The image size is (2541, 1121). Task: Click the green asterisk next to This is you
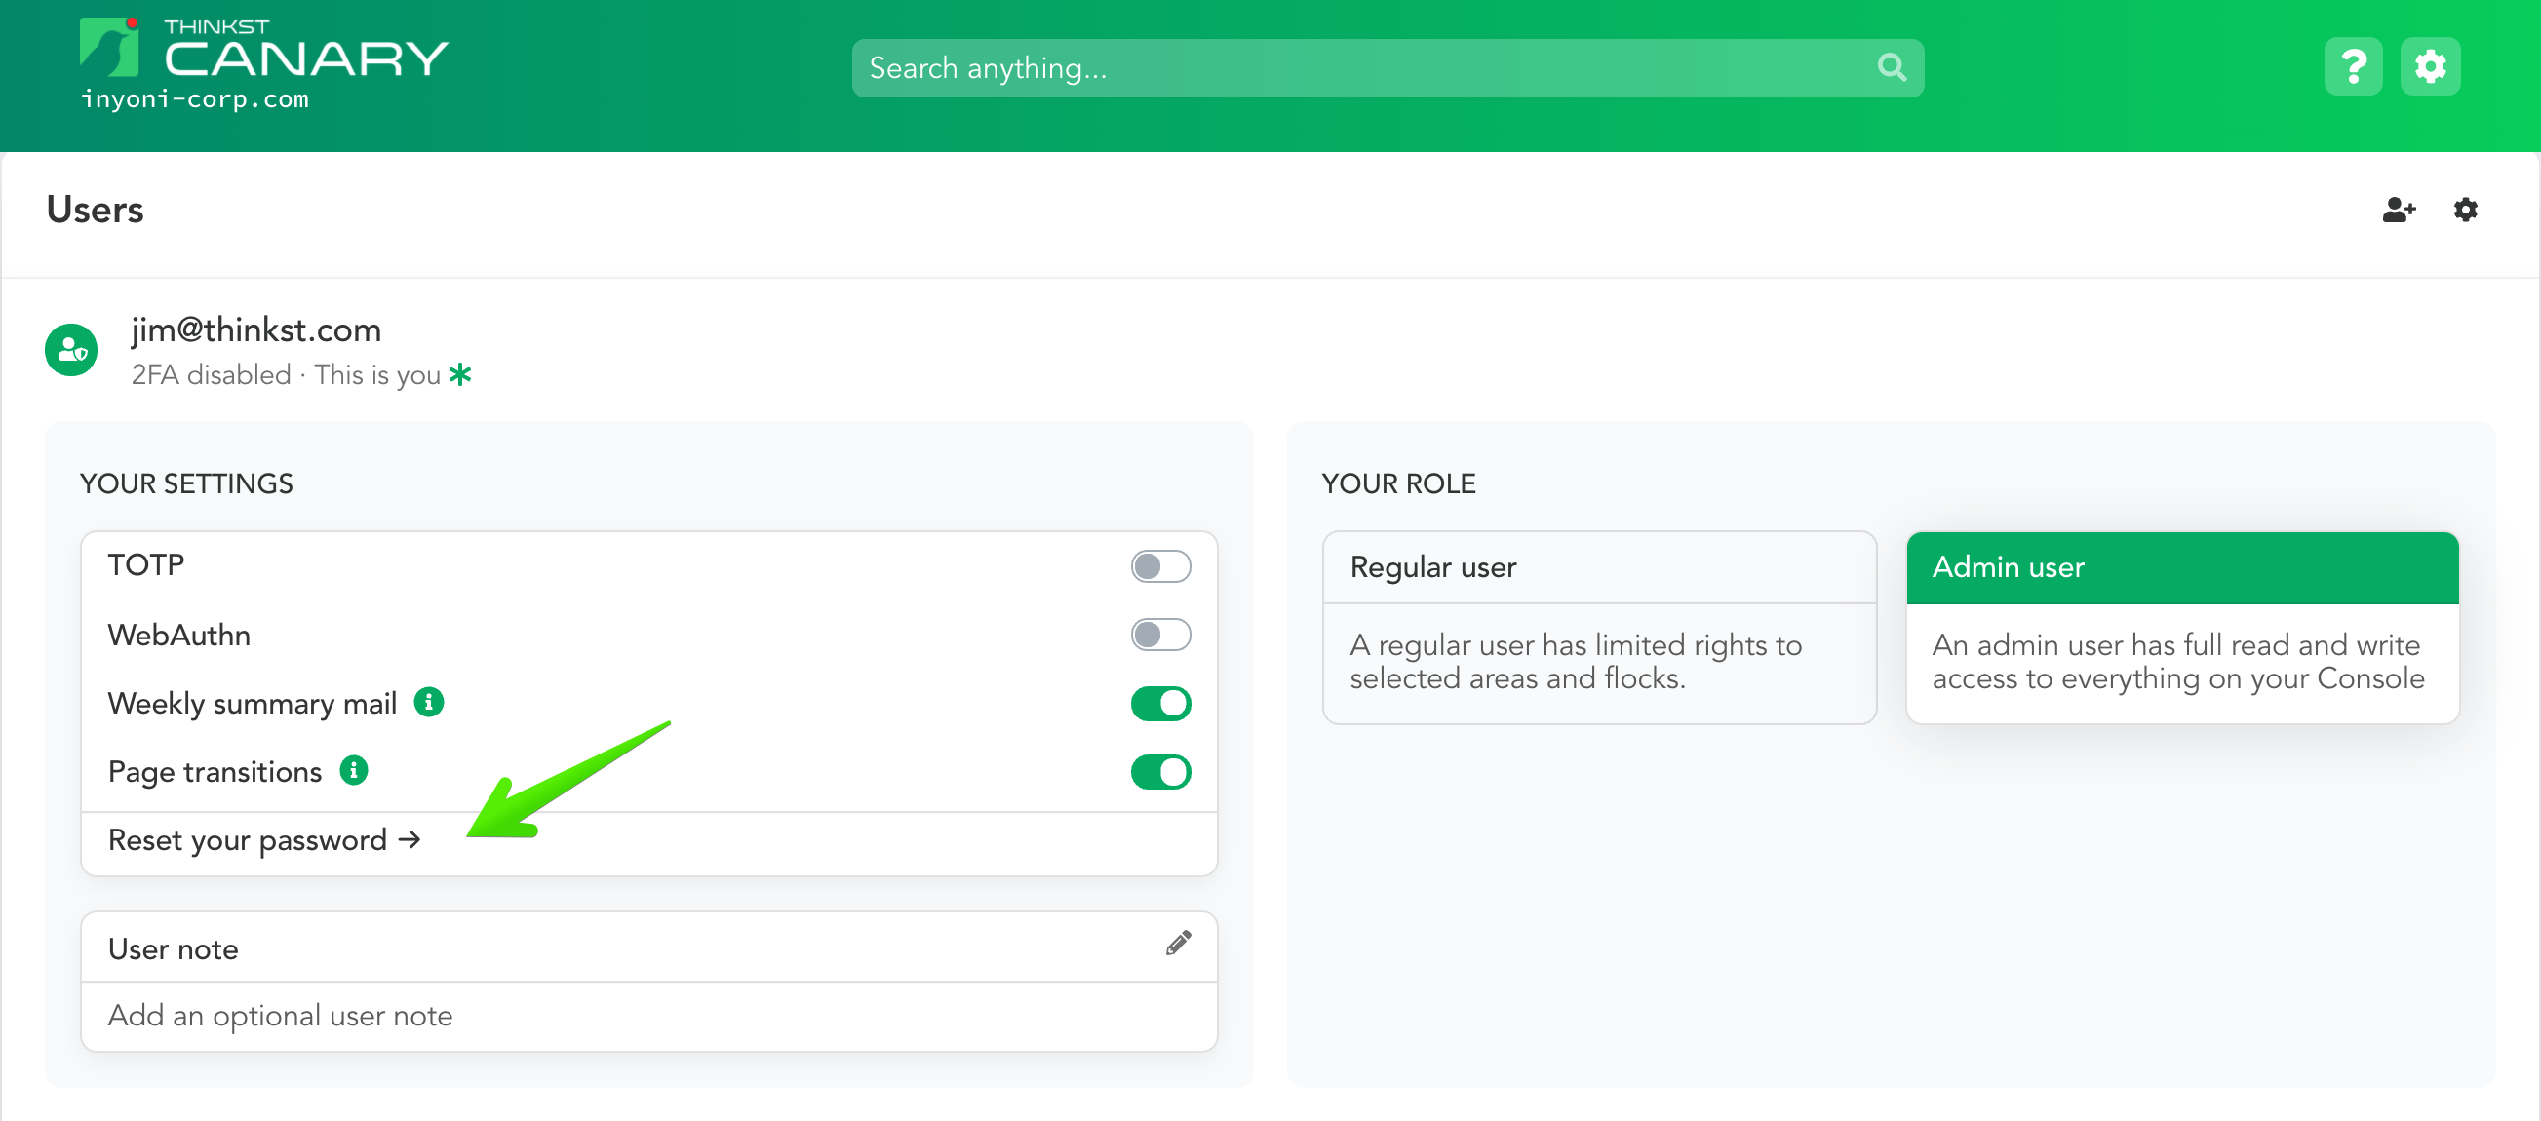[x=460, y=374]
